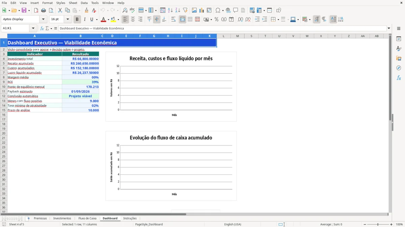Expand the formula bar

click(389, 28)
